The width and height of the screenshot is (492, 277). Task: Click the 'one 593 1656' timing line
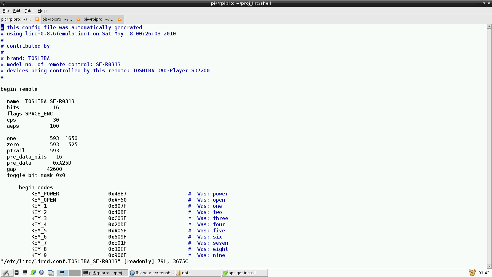tap(42, 138)
